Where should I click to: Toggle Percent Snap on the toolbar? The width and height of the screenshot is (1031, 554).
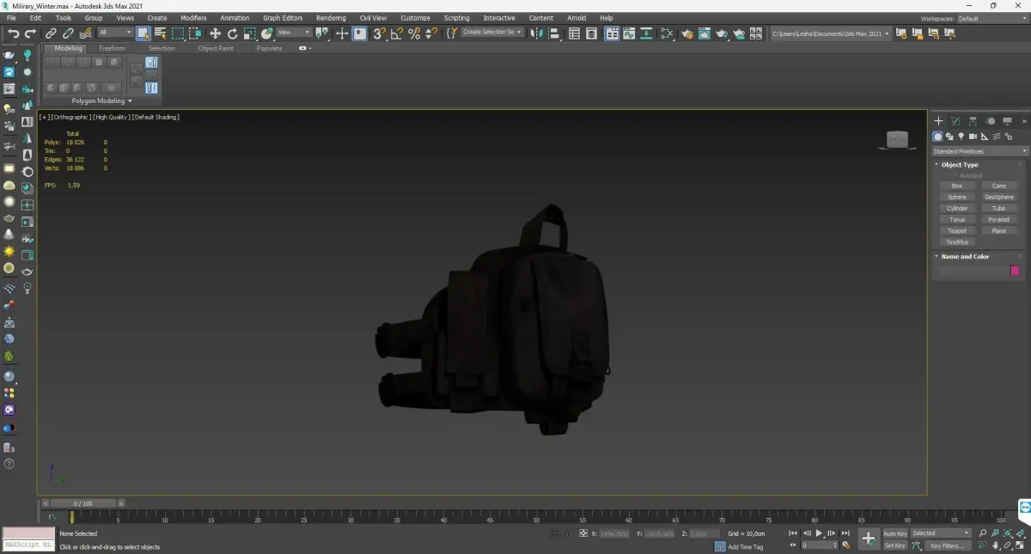click(x=414, y=33)
